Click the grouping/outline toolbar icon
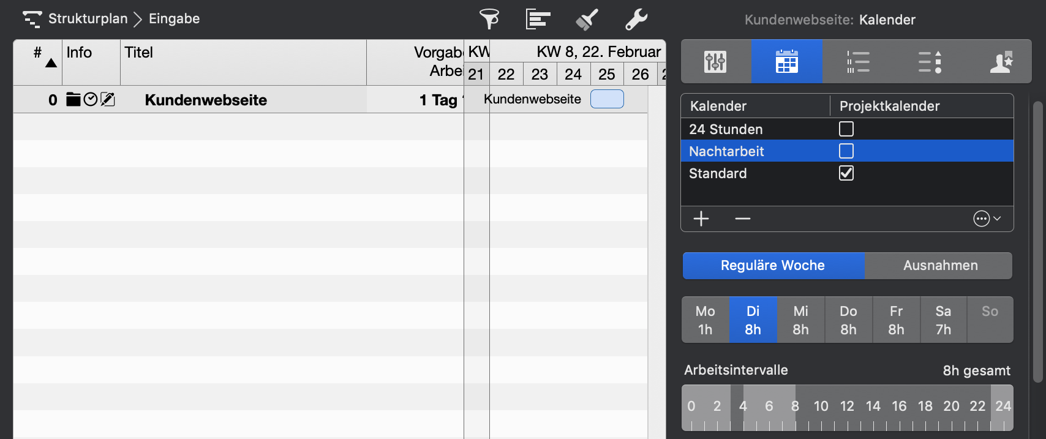The height and width of the screenshot is (439, 1046). (x=537, y=19)
